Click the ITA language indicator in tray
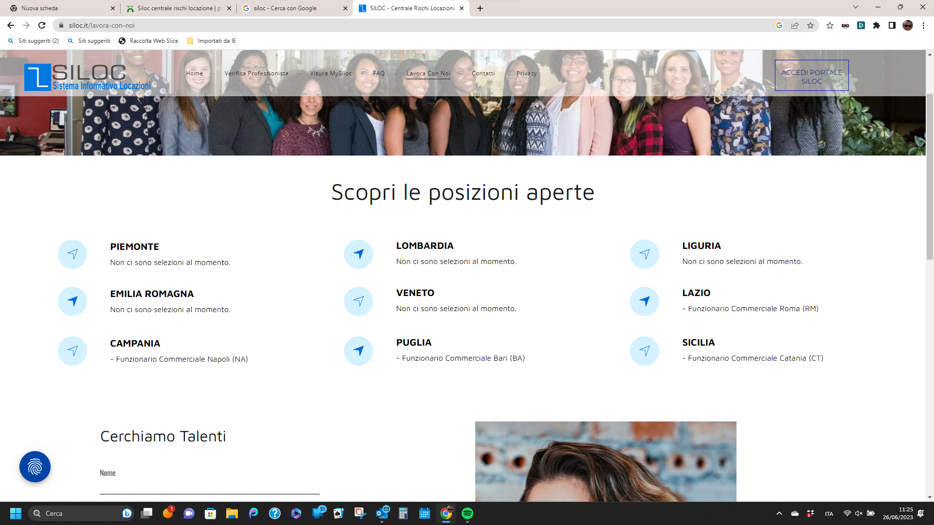 pos(829,514)
